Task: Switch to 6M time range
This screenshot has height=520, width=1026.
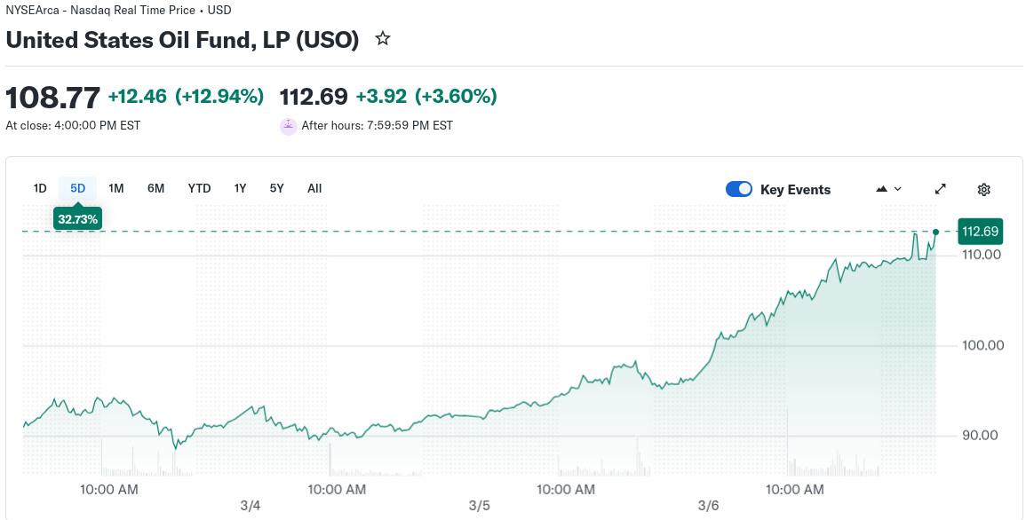Action: [156, 188]
